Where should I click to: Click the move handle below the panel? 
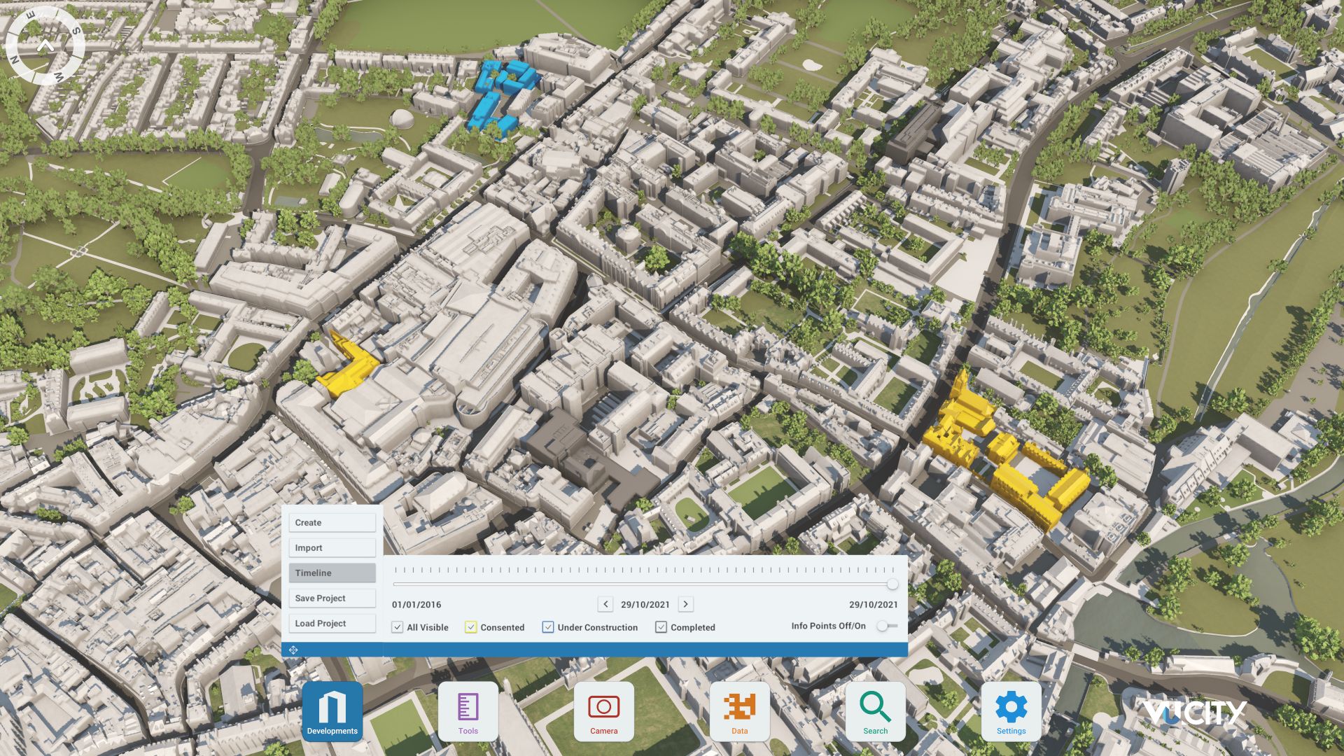[293, 650]
